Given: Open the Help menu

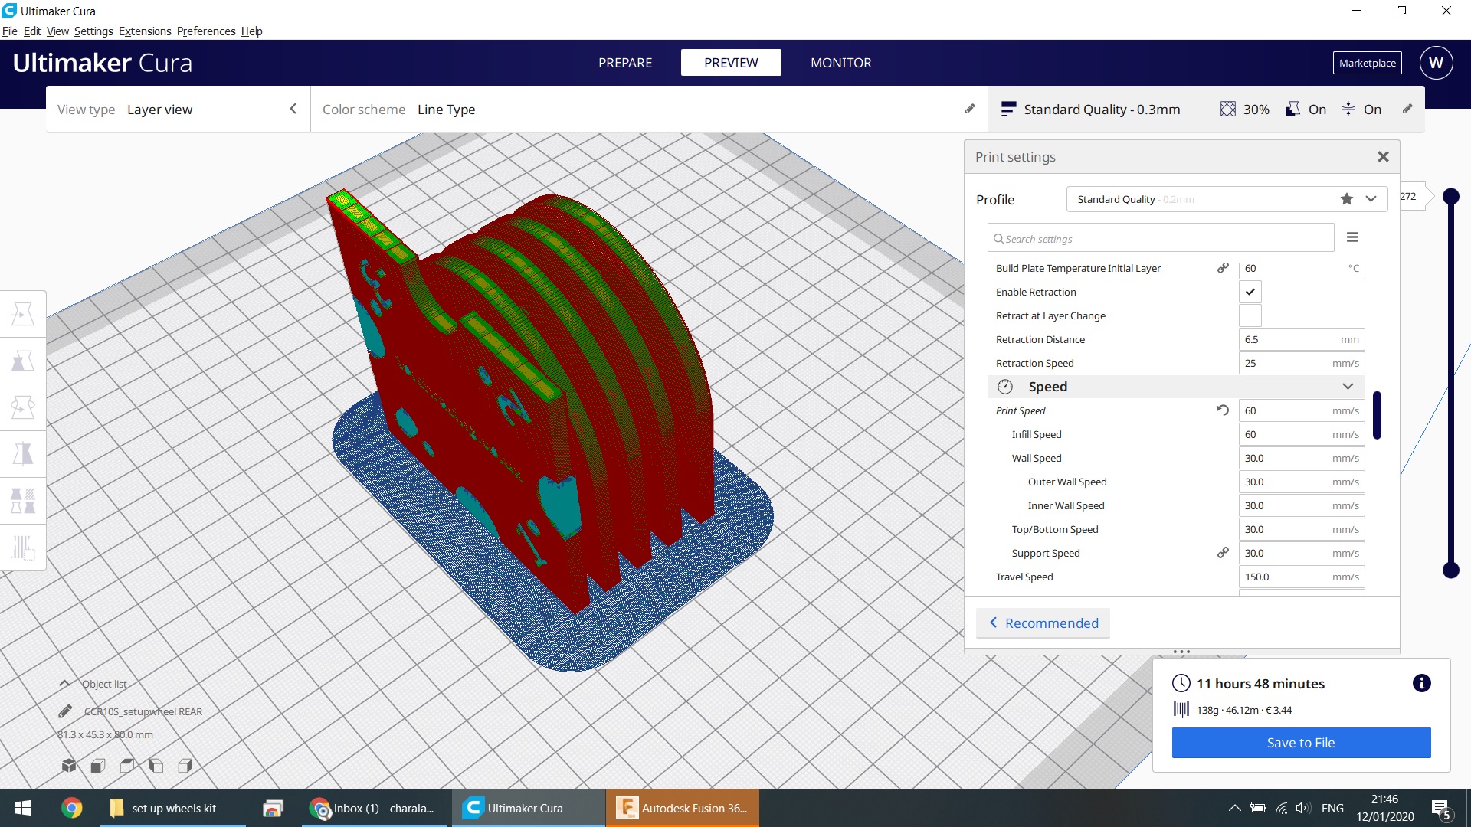Looking at the screenshot, I should (x=251, y=31).
